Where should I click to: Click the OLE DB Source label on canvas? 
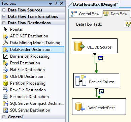(99, 47)
